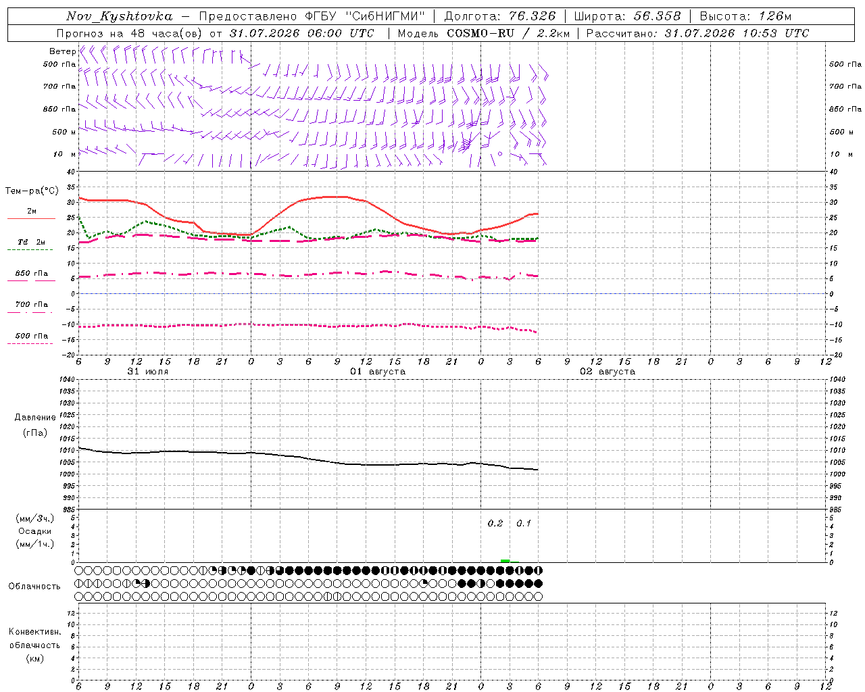
Task: Click the Давление pressure axis label
Action: [35, 418]
